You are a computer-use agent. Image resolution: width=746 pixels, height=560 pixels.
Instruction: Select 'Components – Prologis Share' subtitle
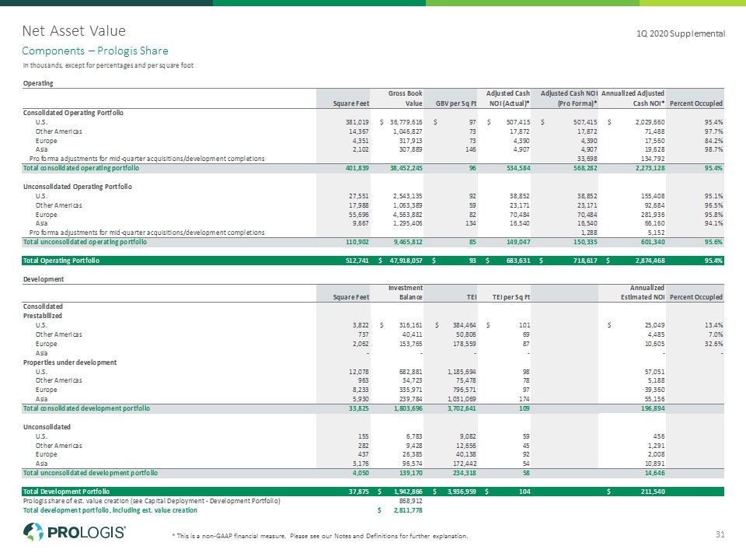click(x=95, y=51)
